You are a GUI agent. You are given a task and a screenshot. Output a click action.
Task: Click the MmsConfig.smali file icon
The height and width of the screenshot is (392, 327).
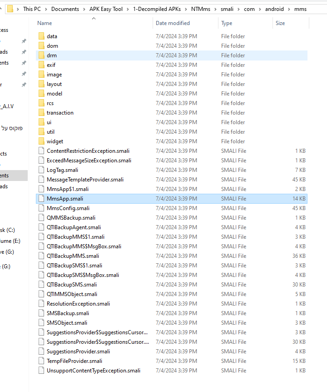pos(41,208)
